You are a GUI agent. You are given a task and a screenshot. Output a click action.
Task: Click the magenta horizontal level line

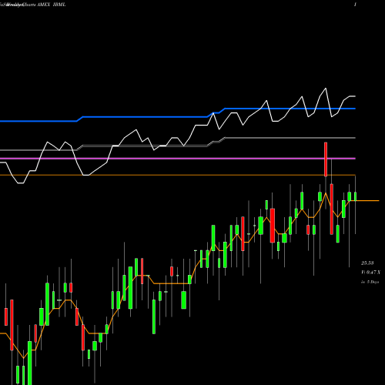pyautogui.click(x=178, y=159)
